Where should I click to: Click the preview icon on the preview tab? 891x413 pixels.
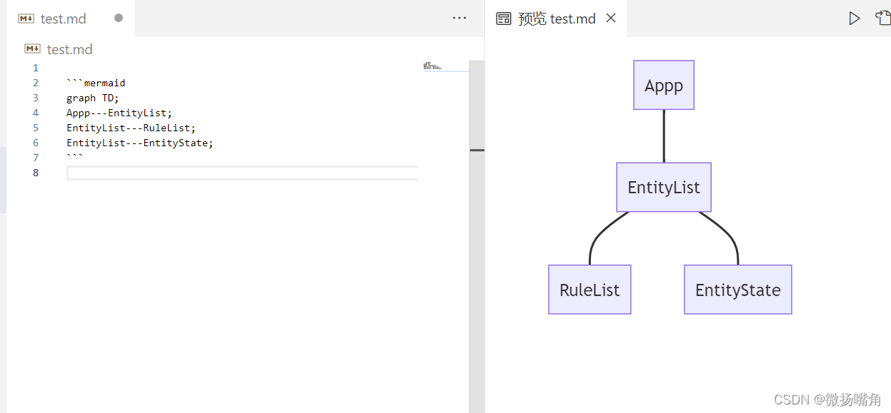504,19
